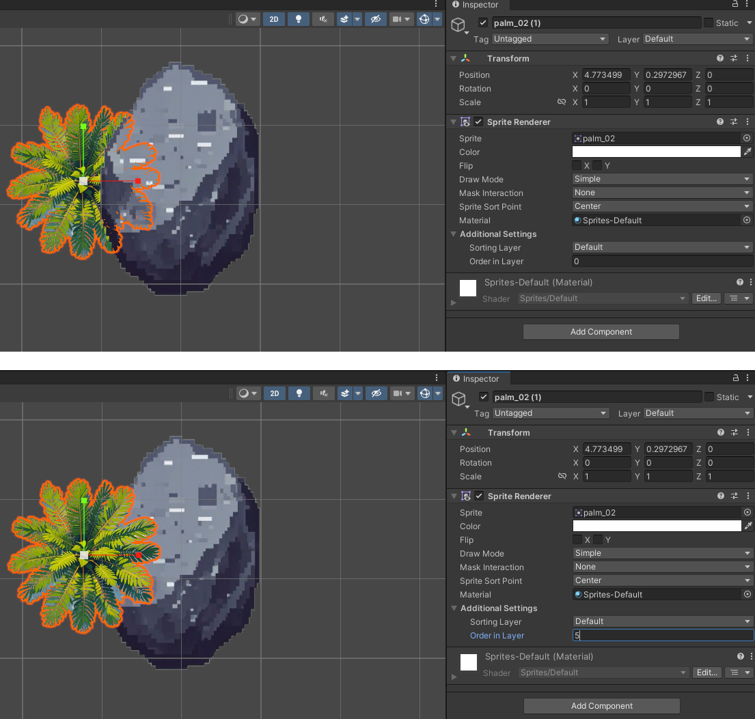Open Draw Mode dropdown in upper Inspector

pyautogui.click(x=662, y=180)
